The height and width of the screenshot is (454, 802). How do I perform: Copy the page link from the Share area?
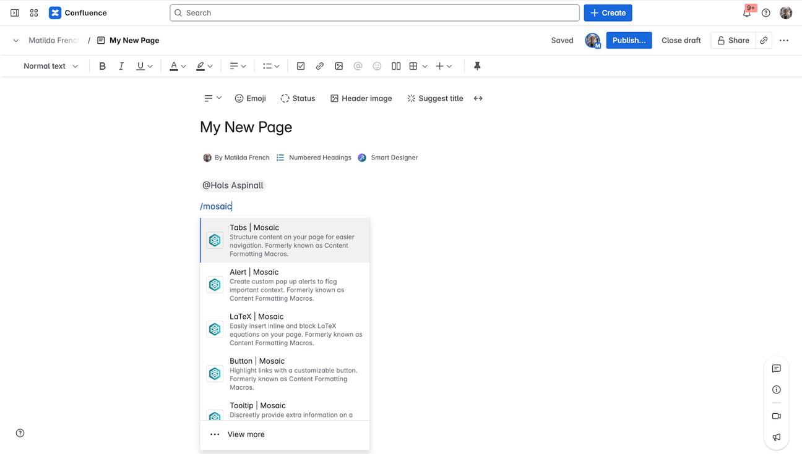(764, 40)
